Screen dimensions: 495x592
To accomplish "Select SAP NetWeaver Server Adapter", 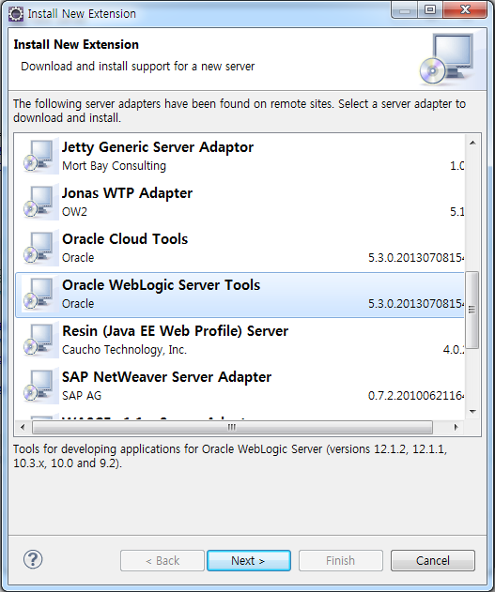I will pos(240,387).
